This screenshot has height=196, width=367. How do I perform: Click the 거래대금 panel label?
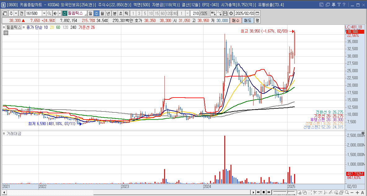click(x=14, y=134)
